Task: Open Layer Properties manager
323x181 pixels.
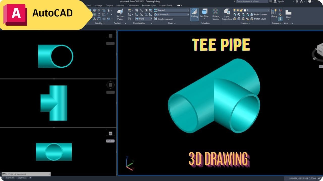Action: 227,14
